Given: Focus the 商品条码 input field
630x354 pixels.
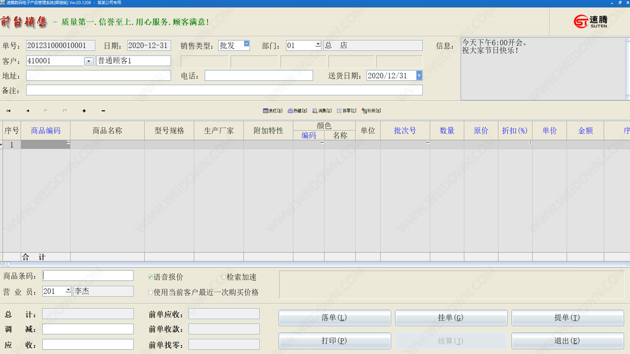Looking at the screenshot, I should pyautogui.click(x=88, y=276).
